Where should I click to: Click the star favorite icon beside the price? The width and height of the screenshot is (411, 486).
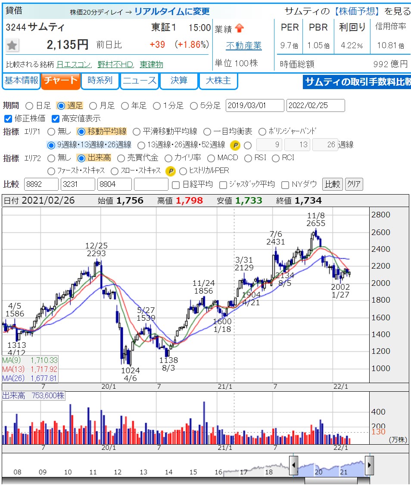coord(12,45)
